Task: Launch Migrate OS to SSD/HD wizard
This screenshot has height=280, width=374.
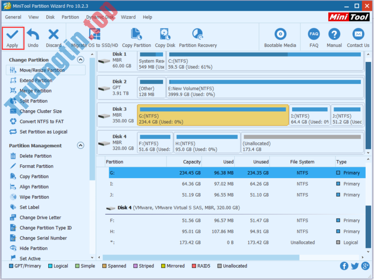Action: click(x=94, y=38)
